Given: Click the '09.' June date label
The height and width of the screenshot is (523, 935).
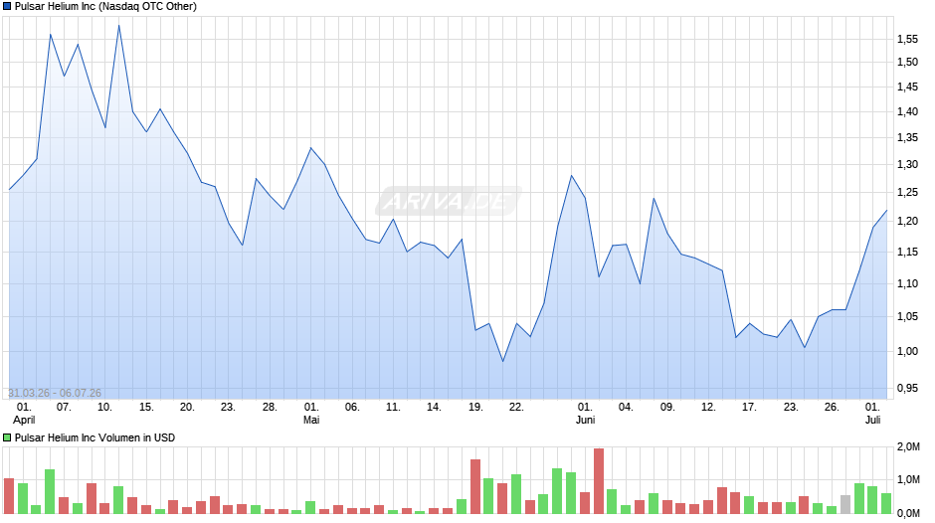Looking at the screenshot, I should 667,408.
